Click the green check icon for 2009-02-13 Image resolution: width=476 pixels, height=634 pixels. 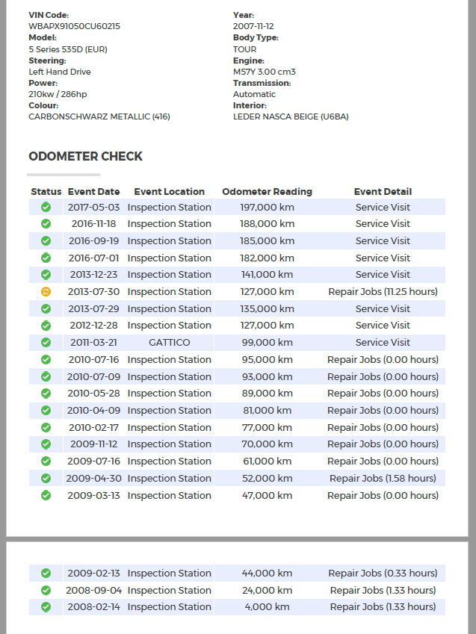point(46,574)
